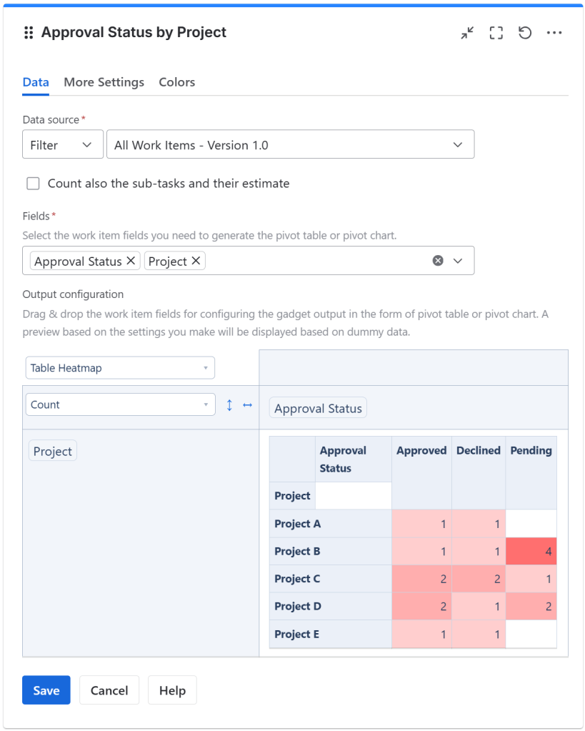Click the Project B Pending heatmap cell
Image resolution: width=585 pixels, height=731 pixels.
[x=531, y=552]
